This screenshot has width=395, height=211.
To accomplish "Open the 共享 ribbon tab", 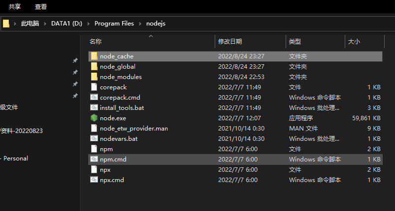I will (x=15, y=6).
